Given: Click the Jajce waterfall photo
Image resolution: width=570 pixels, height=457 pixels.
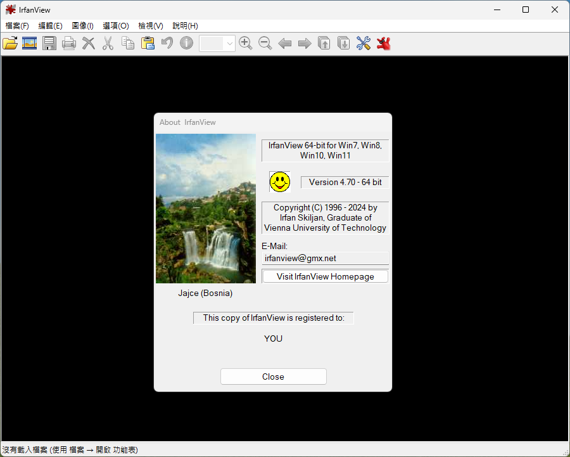Looking at the screenshot, I should coord(206,209).
